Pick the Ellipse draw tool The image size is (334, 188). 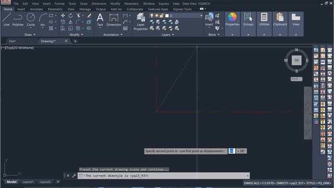coord(51,22)
